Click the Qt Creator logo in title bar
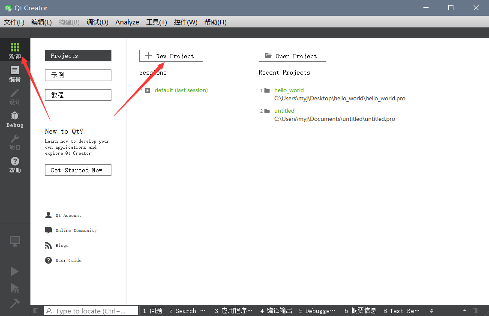The height and width of the screenshot is (316, 489). click(9, 8)
